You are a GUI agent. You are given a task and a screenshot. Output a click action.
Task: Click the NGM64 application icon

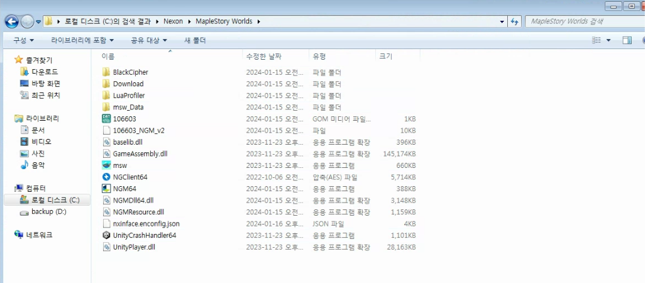tap(106, 189)
